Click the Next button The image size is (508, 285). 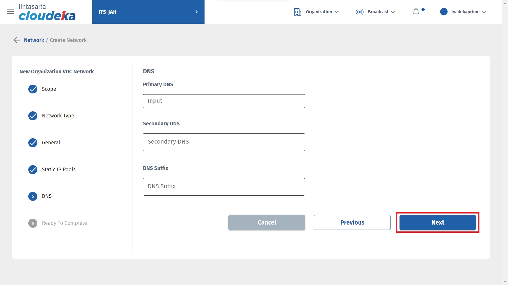(438, 222)
